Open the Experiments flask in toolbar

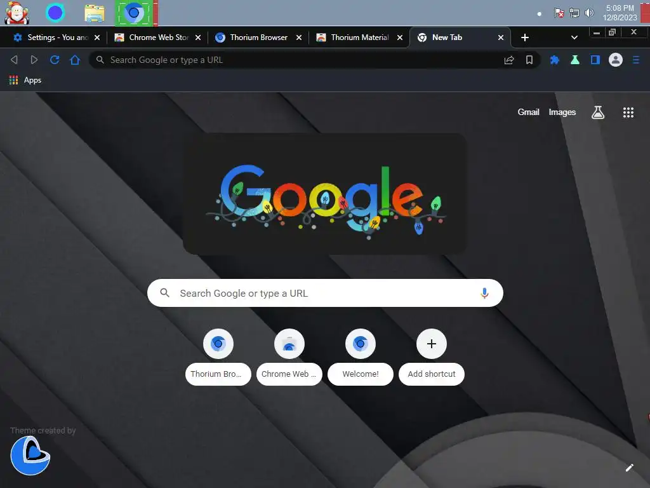(x=575, y=60)
